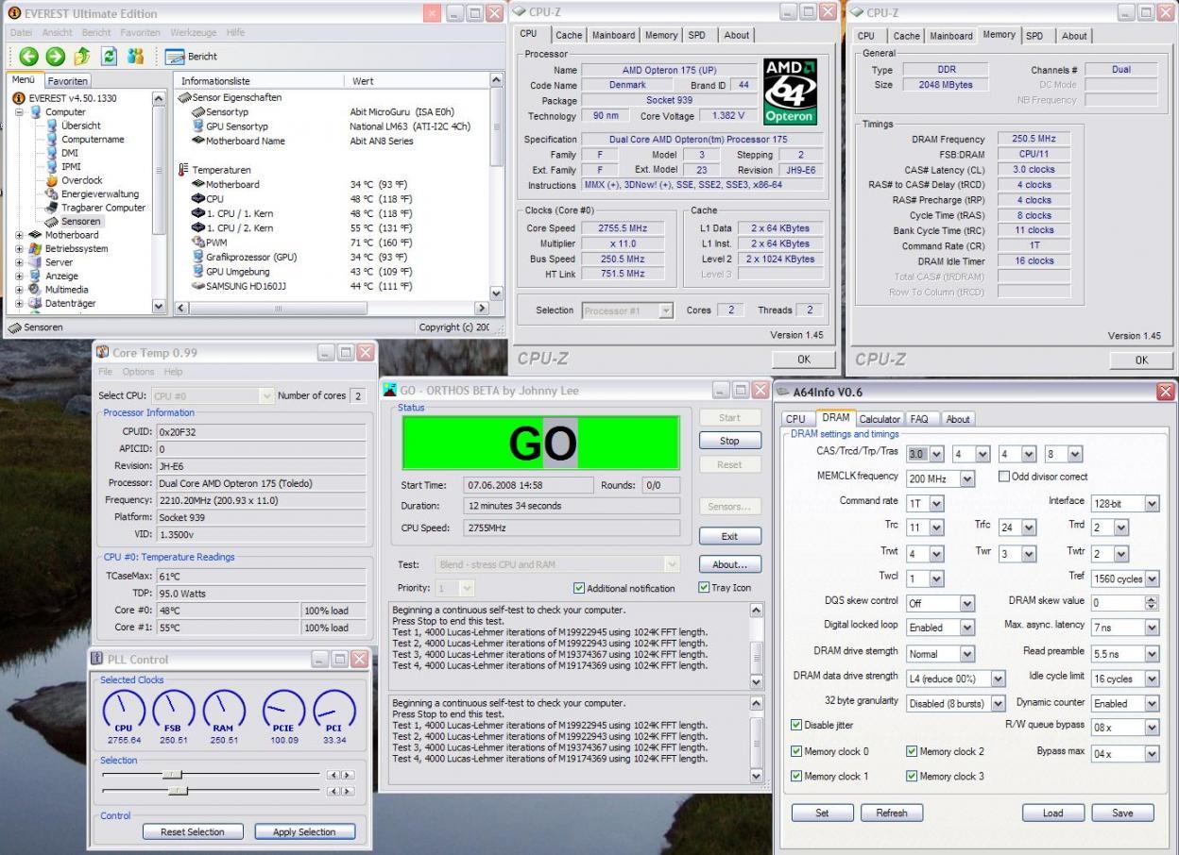Expand Multimedia node in EVEREST tree
Image resolution: width=1179 pixels, height=855 pixels.
[21, 290]
